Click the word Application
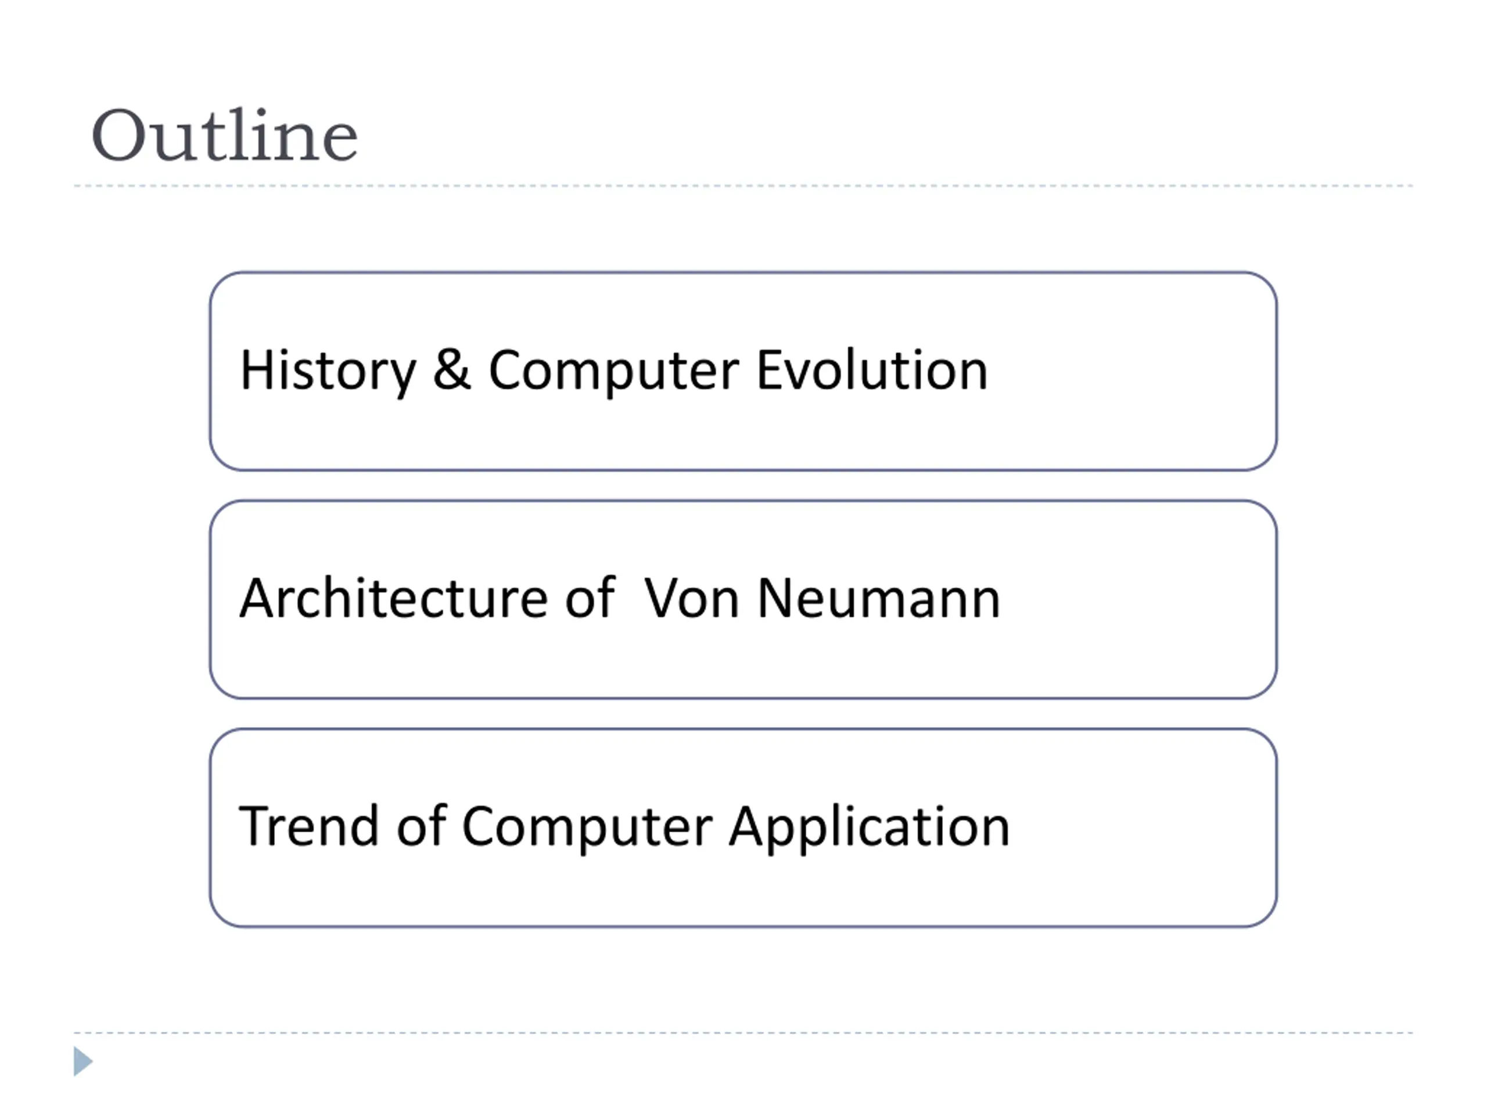 [x=870, y=828]
